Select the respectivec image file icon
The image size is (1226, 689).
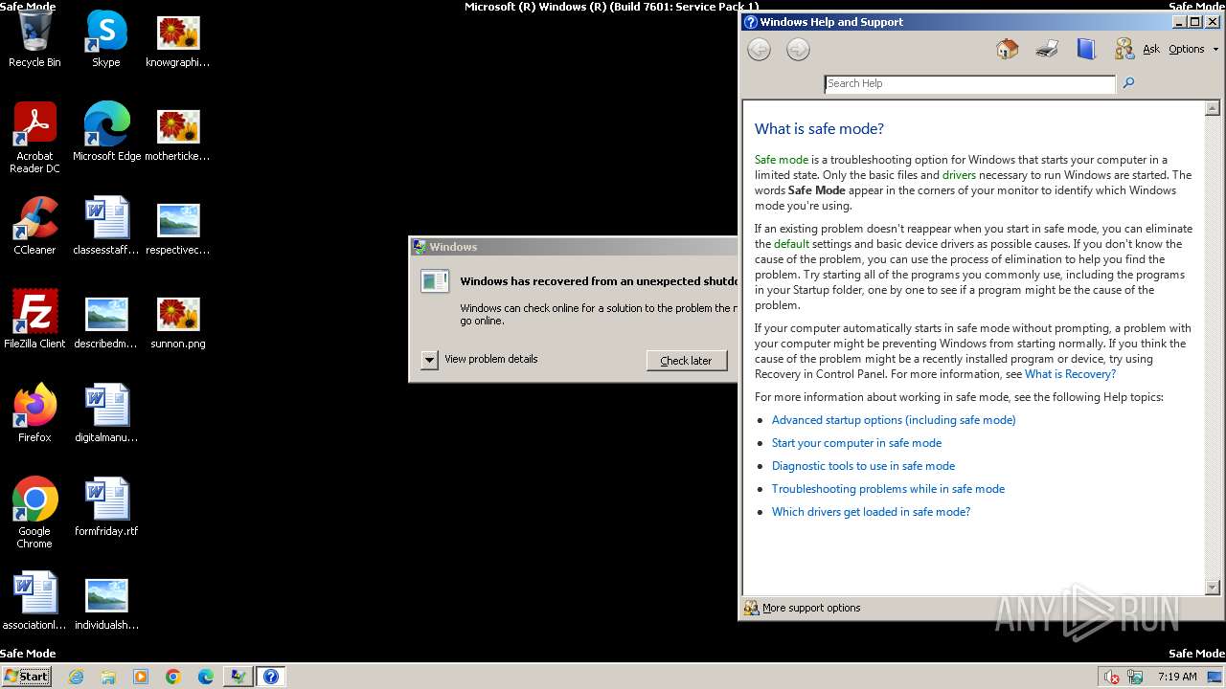pyautogui.click(x=177, y=226)
